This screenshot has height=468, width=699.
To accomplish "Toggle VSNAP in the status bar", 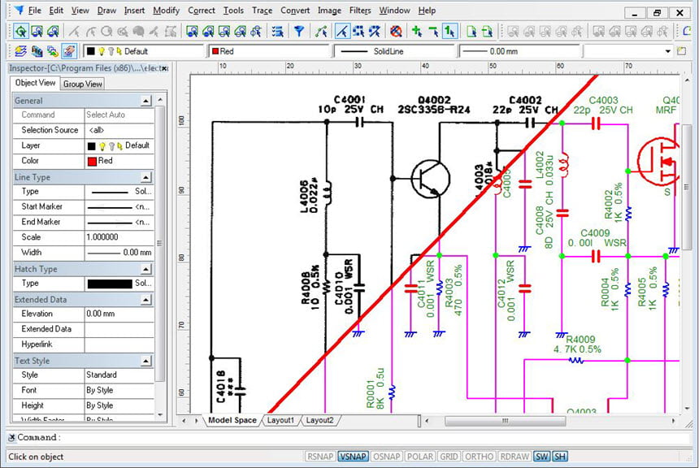I will (353, 457).
